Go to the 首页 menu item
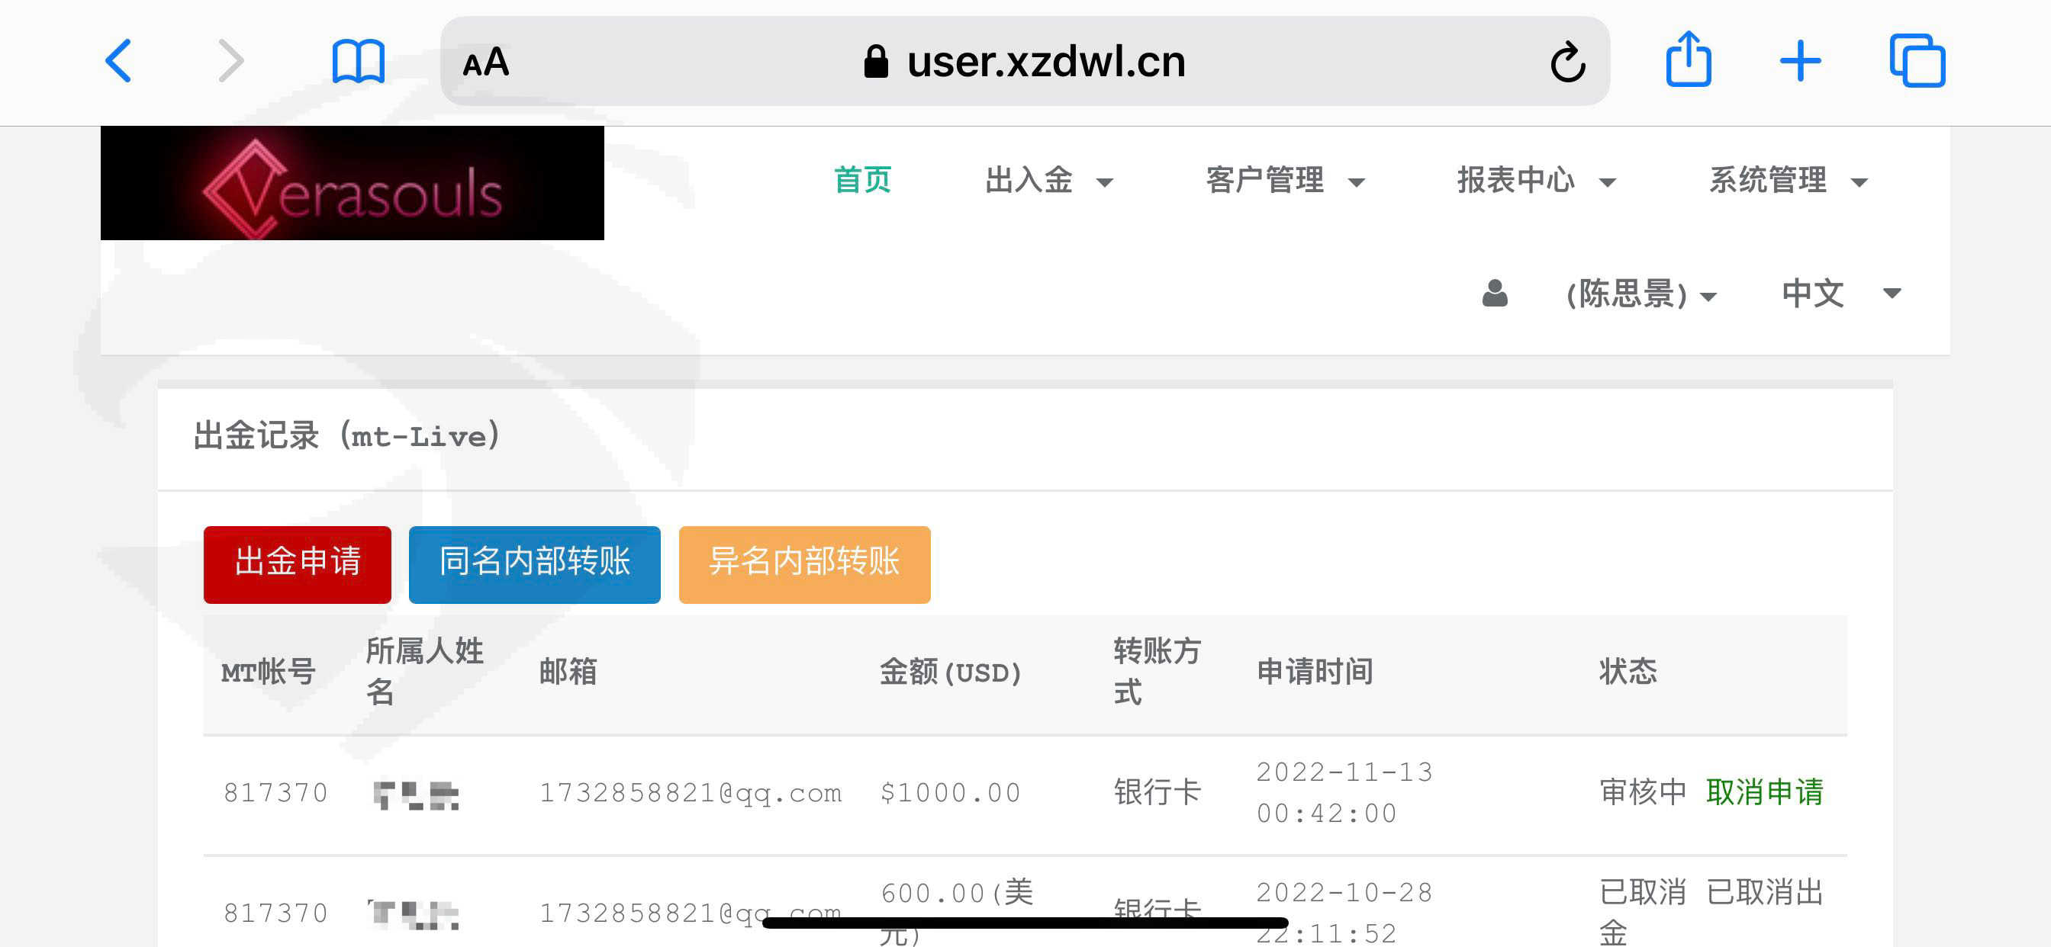 (x=862, y=181)
